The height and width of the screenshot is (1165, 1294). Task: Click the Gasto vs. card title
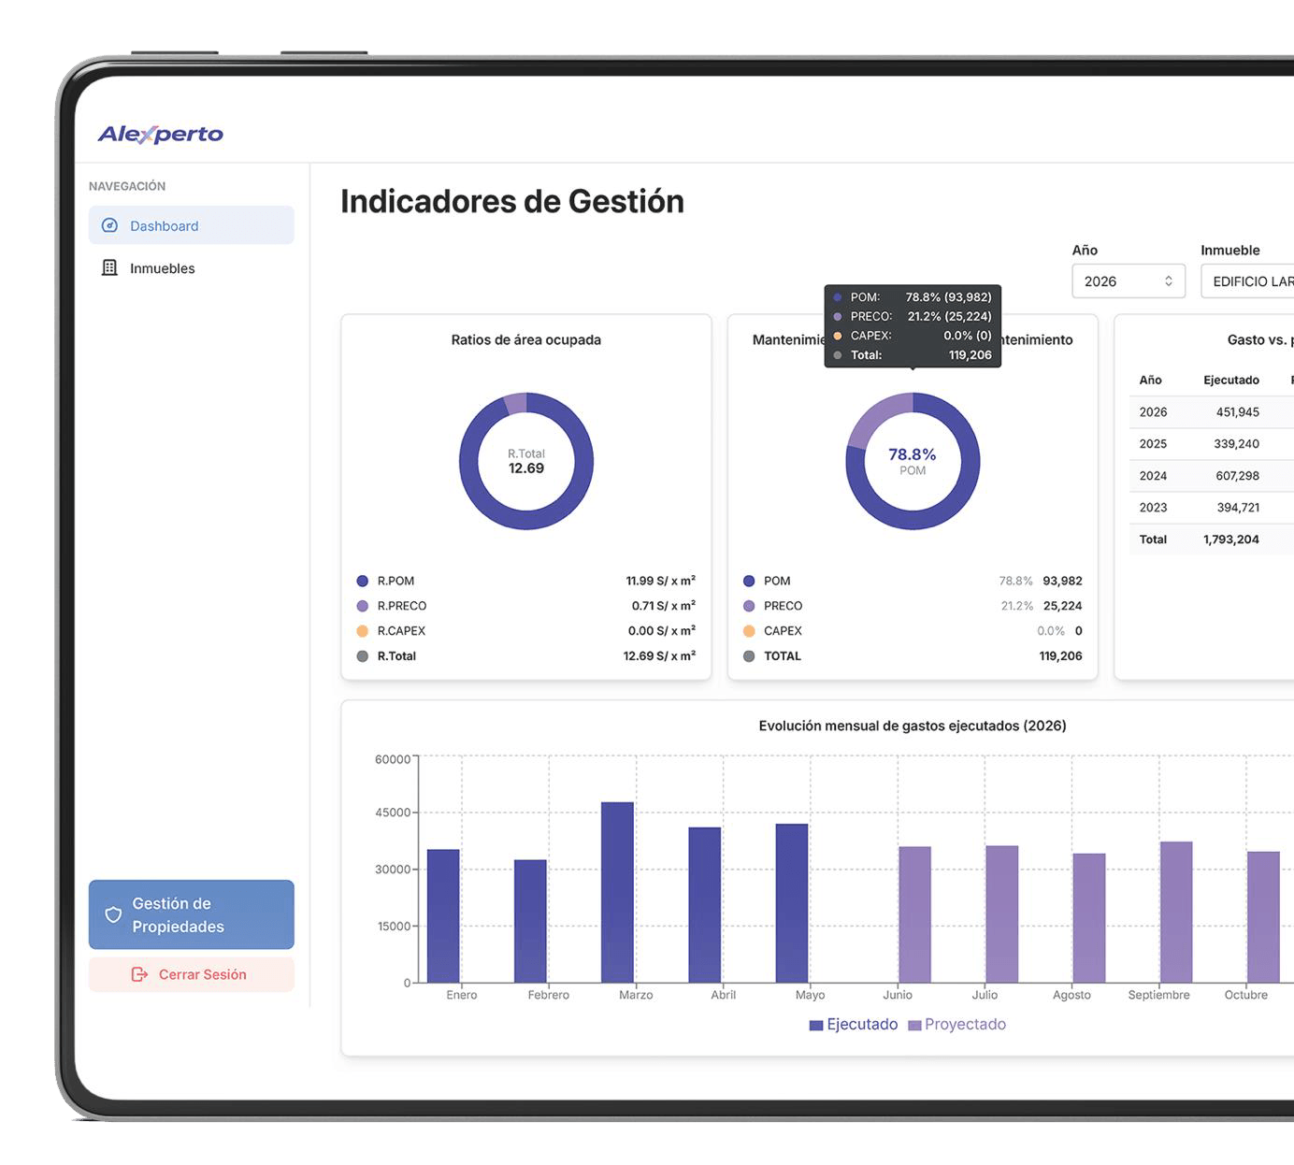click(1260, 339)
